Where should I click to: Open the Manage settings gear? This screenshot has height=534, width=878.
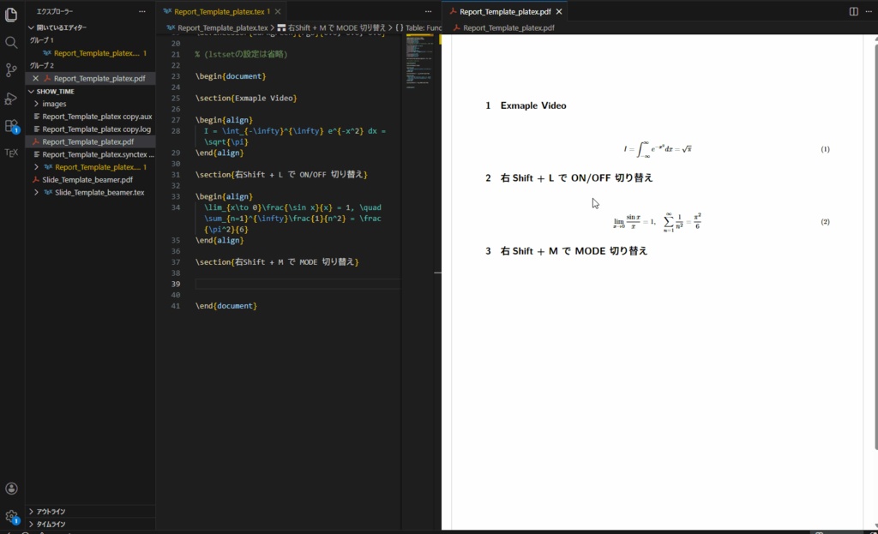tap(11, 515)
